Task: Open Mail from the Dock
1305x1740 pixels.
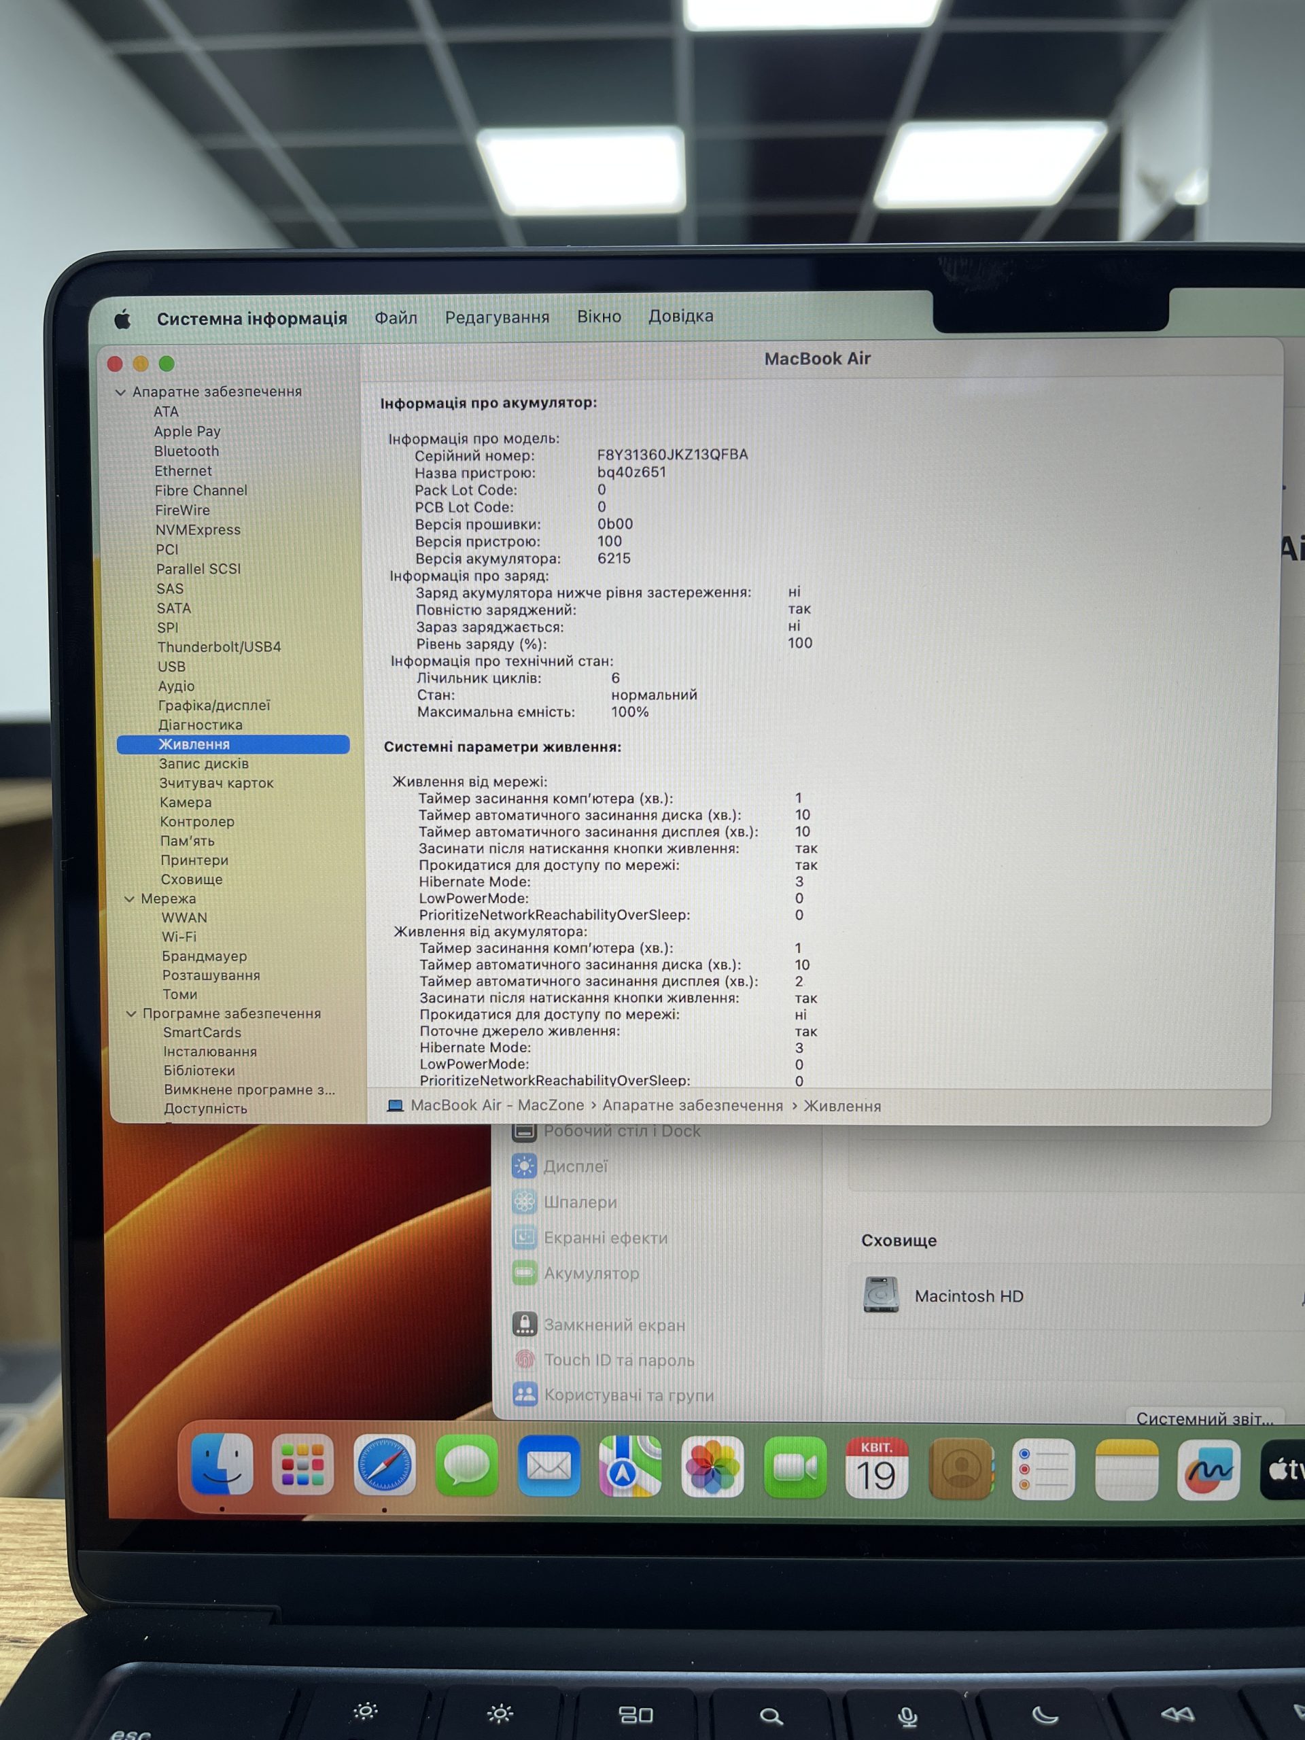Action: coord(549,1466)
